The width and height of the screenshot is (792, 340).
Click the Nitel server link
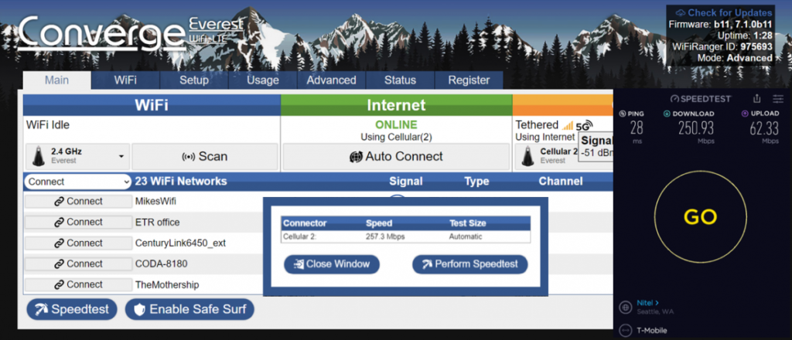pyautogui.click(x=648, y=303)
